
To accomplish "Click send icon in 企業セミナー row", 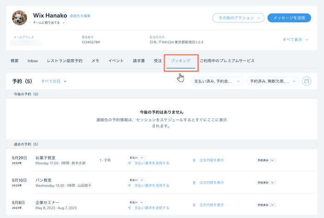I will [129, 208].
